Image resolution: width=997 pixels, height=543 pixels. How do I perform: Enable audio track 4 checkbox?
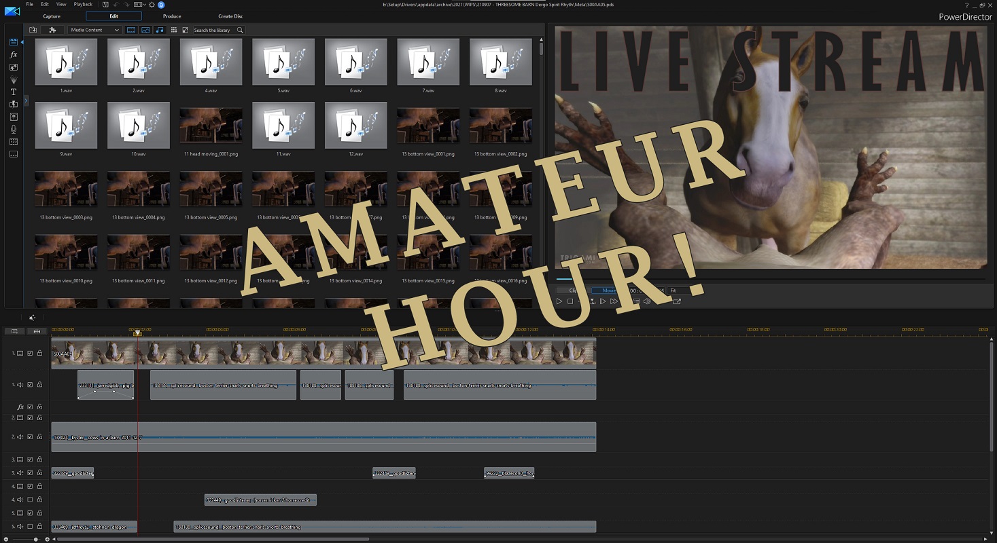pos(30,500)
